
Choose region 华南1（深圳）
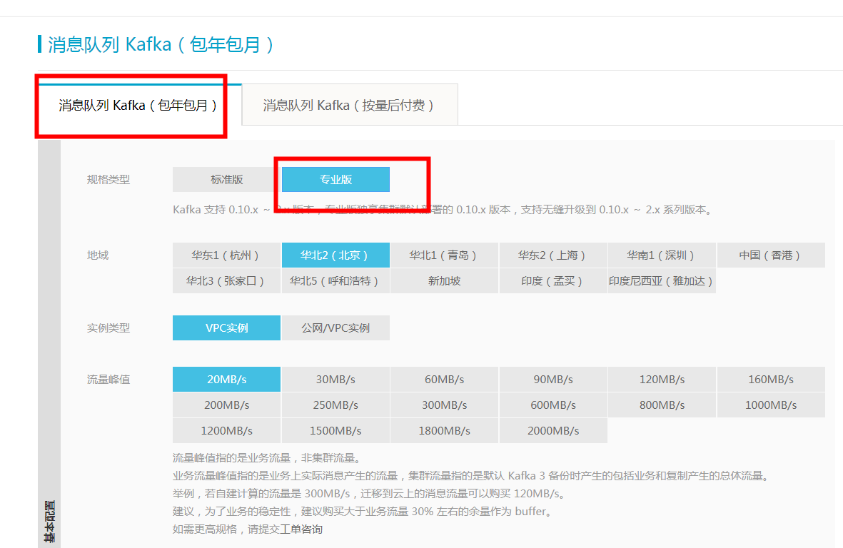click(x=662, y=255)
